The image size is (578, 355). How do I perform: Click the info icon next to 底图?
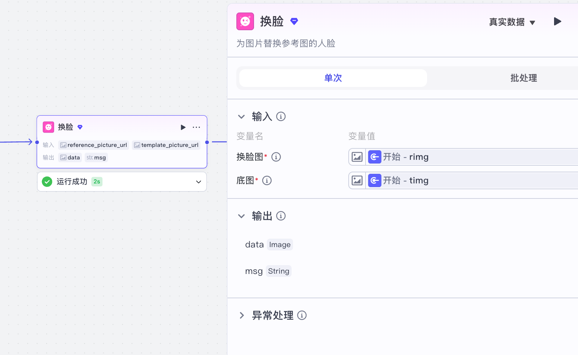267,180
